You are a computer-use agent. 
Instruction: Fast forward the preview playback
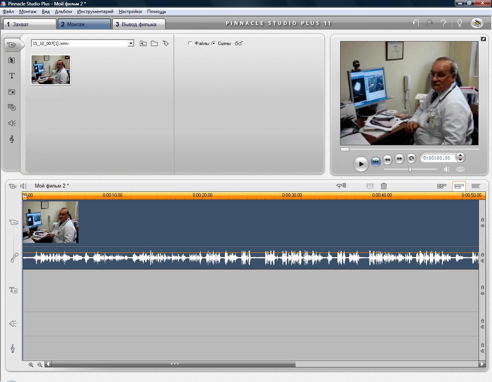399,158
